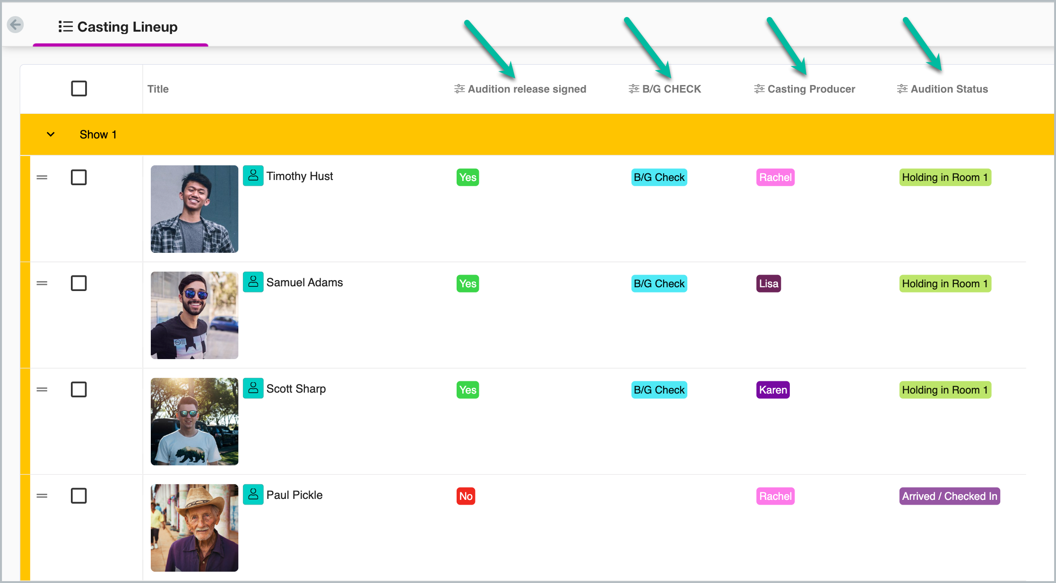Open Scott Sharp's photo thumbnail

[x=194, y=421]
